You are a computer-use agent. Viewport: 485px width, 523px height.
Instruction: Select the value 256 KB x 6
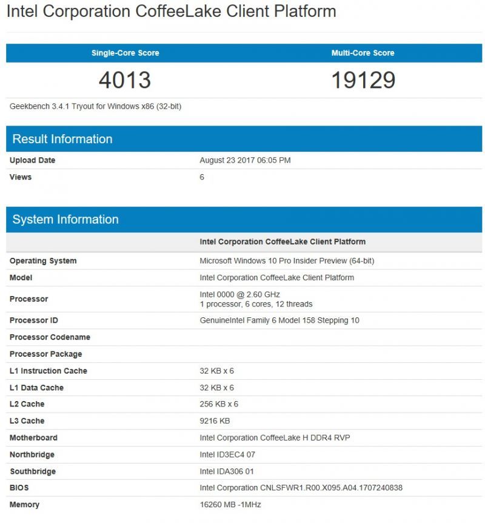pos(219,404)
